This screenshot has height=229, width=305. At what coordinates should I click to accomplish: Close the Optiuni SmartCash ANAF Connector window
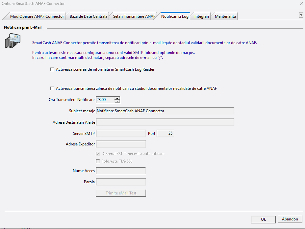[x=301, y=3]
